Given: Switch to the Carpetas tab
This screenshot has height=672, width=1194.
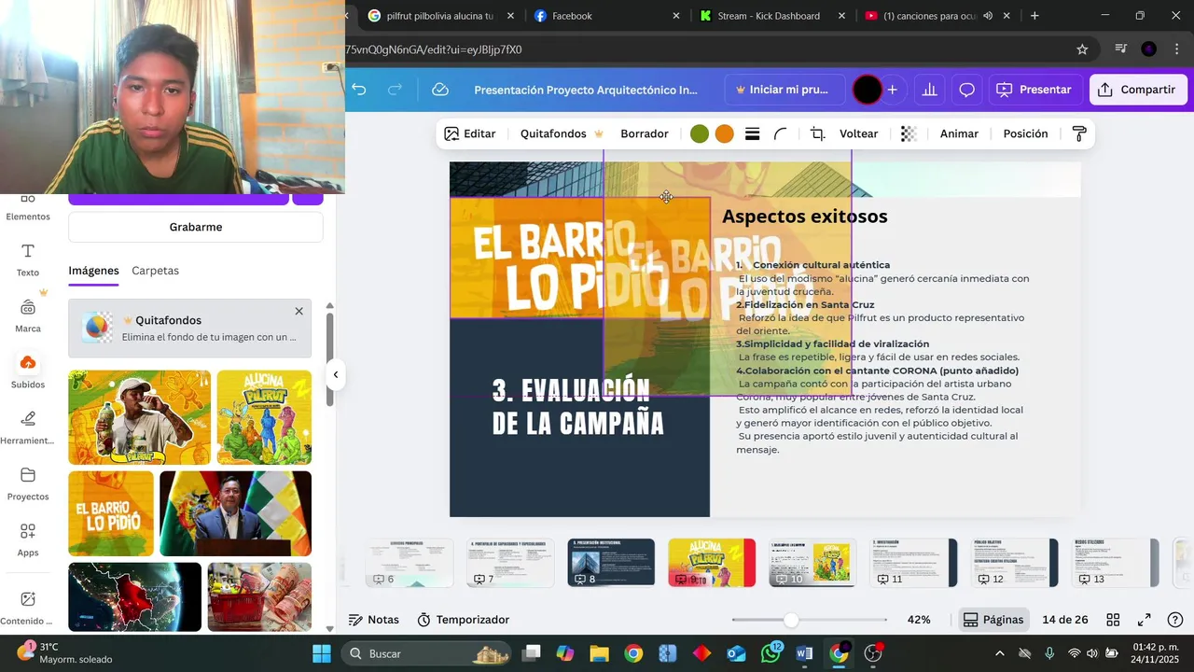Looking at the screenshot, I should pos(155,271).
